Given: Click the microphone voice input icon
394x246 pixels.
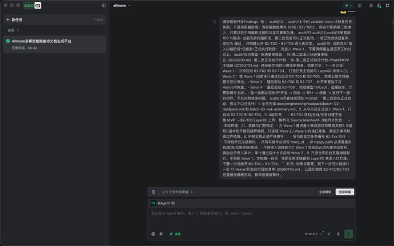Looking at the screenshot, I should (338, 234).
